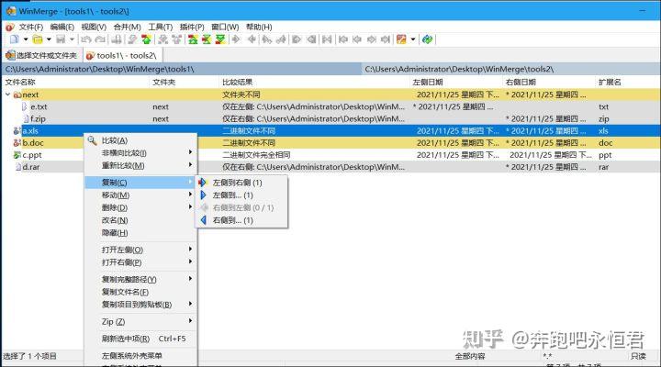661x367 pixels.
Task: Choose 改名(N) in the context menu
Action: coord(140,220)
